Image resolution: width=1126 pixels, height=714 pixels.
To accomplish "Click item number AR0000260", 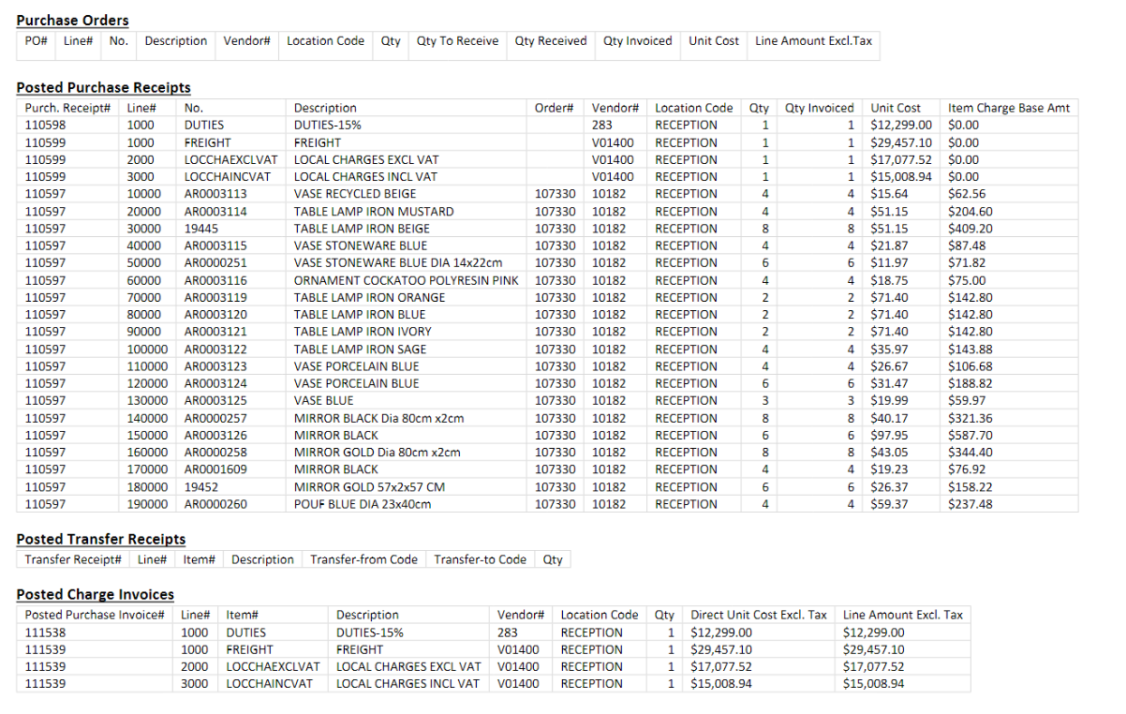I will tap(215, 504).
